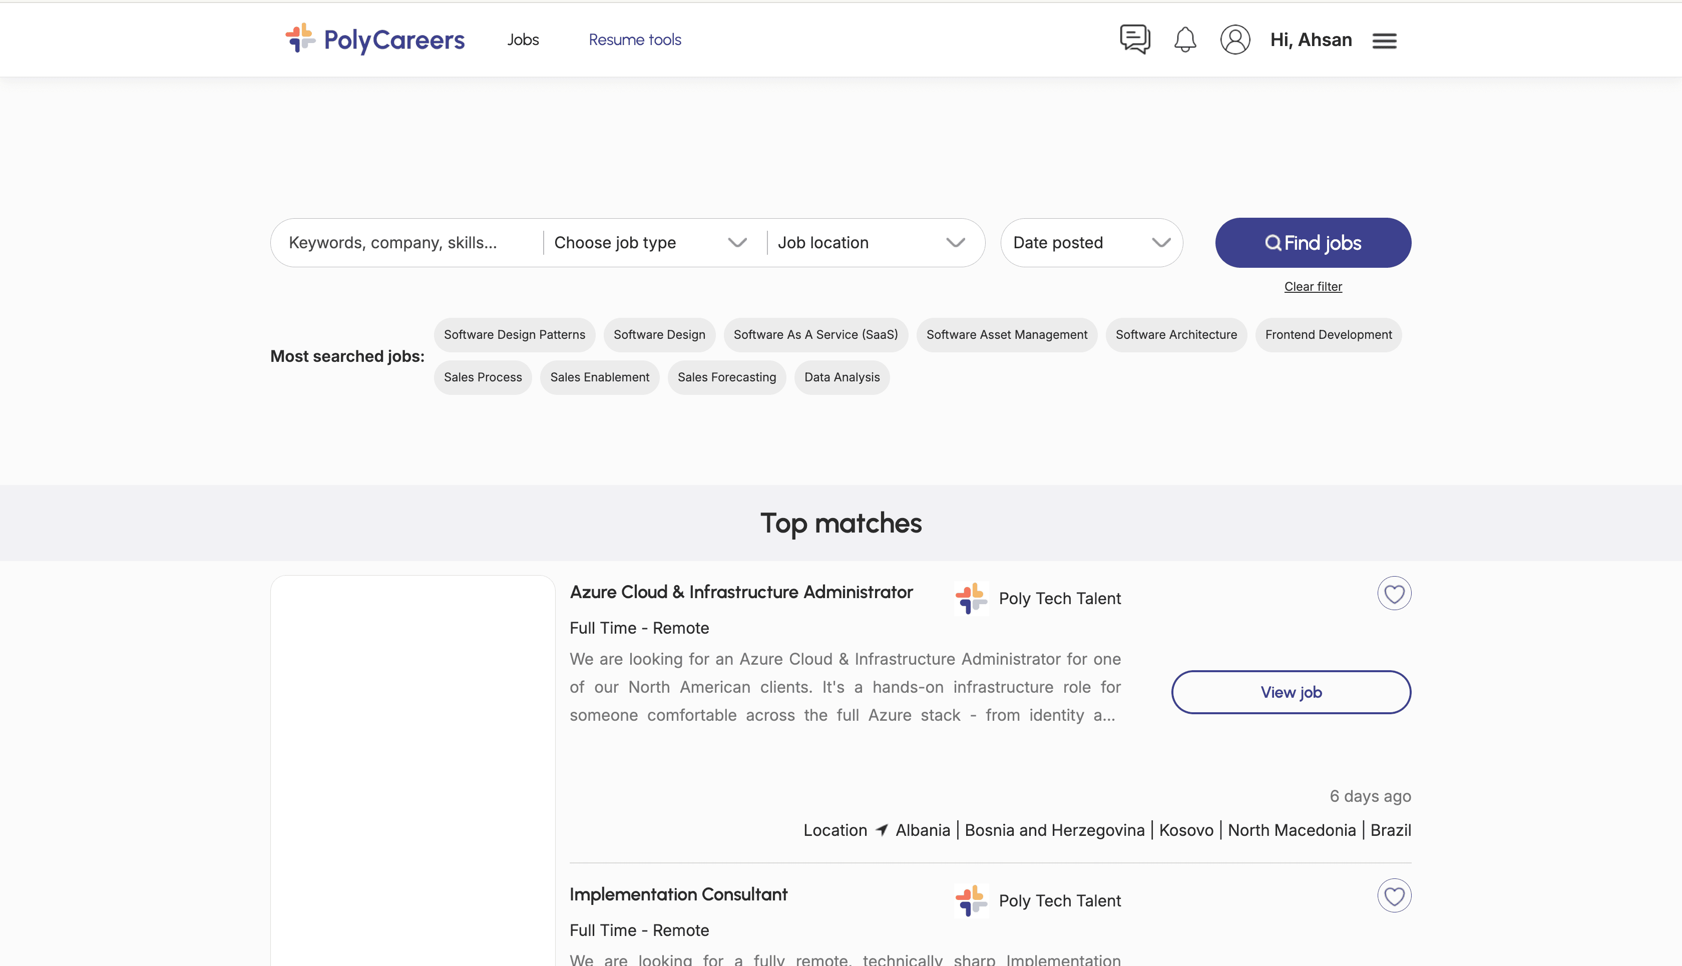Click 'North Macedonia' location text
The image size is (1682, 966).
pyautogui.click(x=1292, y=830)
